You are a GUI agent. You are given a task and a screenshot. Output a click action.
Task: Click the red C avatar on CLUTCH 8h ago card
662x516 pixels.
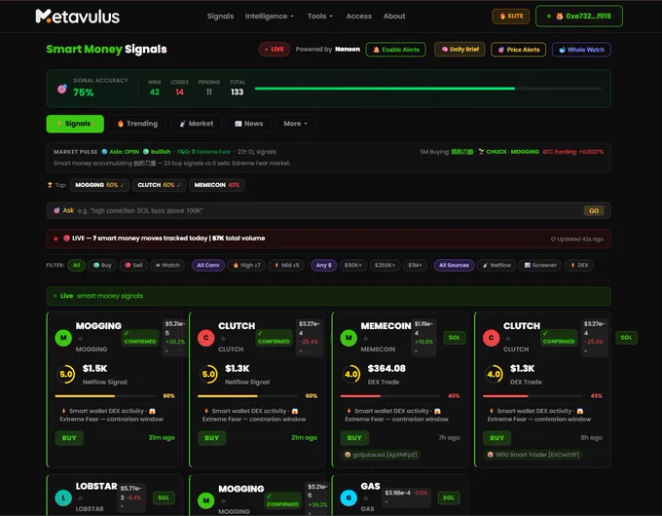pyautogui.click(x=491, y=338)
